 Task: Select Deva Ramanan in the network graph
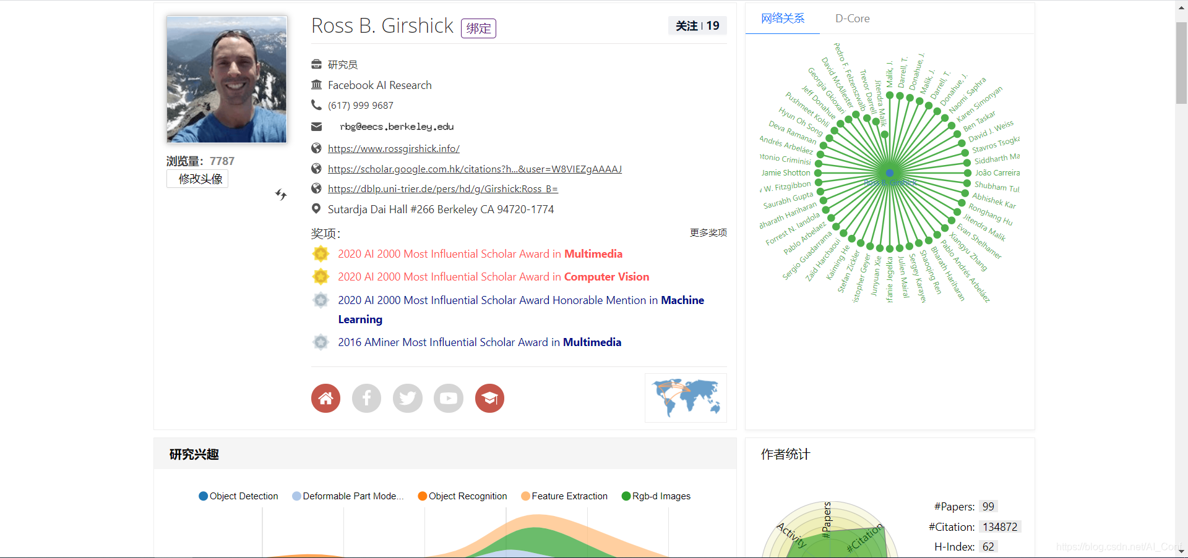(793, 133)
